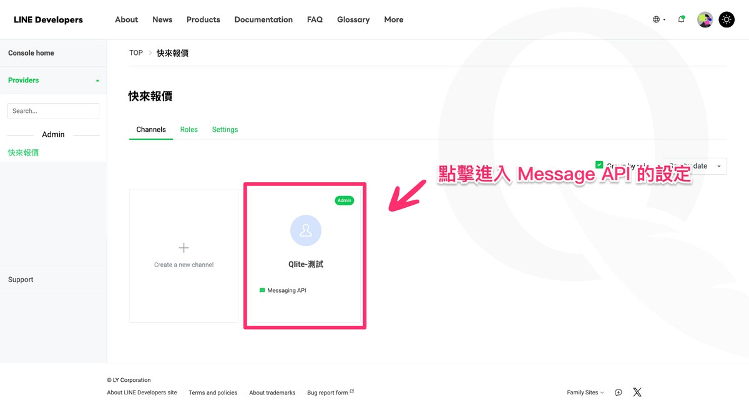749x410 pixels.
Task: Open the footer feedback chat icon
Action: tap(618, 393)
